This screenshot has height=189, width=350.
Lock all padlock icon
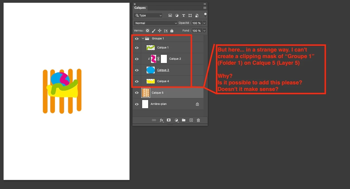pyautogui.click(x=172, y=31)
